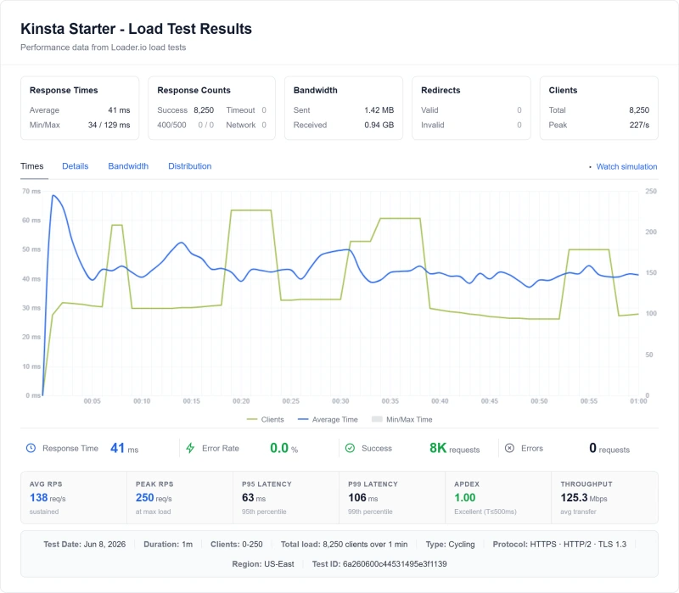Click the Min/Max 34 / 129 ms value

point(109,125)
